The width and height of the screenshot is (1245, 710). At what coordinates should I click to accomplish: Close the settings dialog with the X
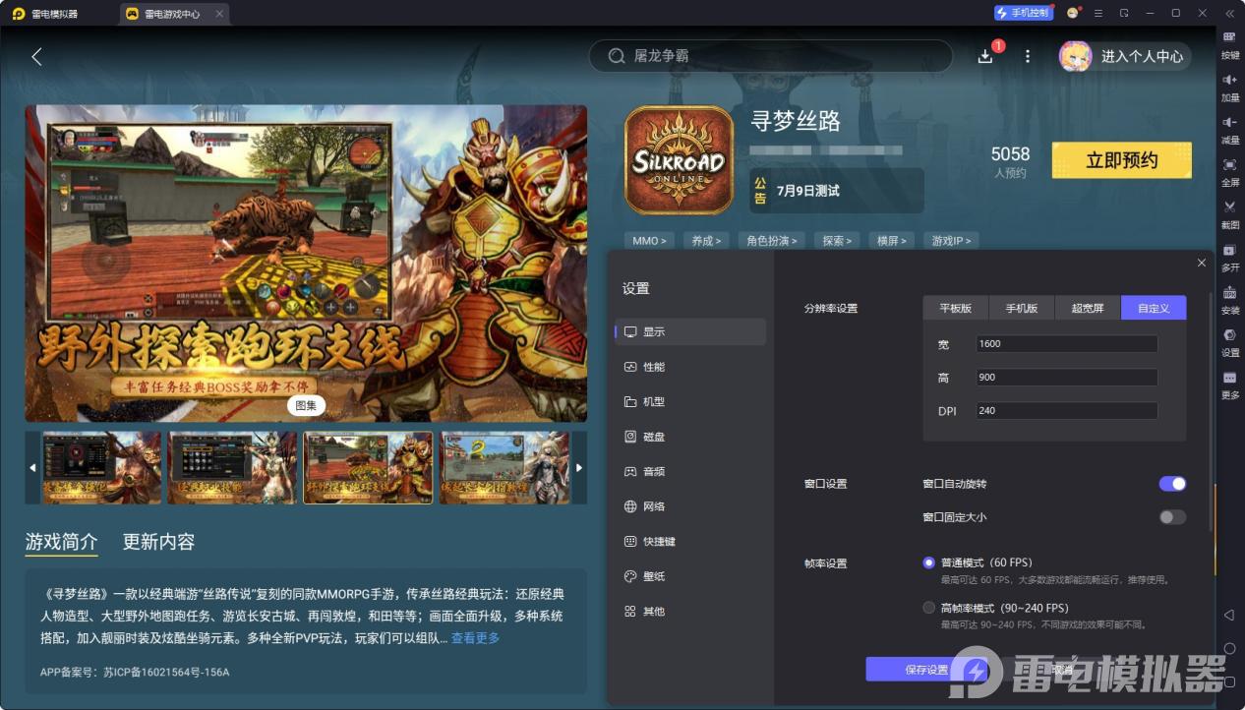pyautogui.click(x=1201, y=263)
